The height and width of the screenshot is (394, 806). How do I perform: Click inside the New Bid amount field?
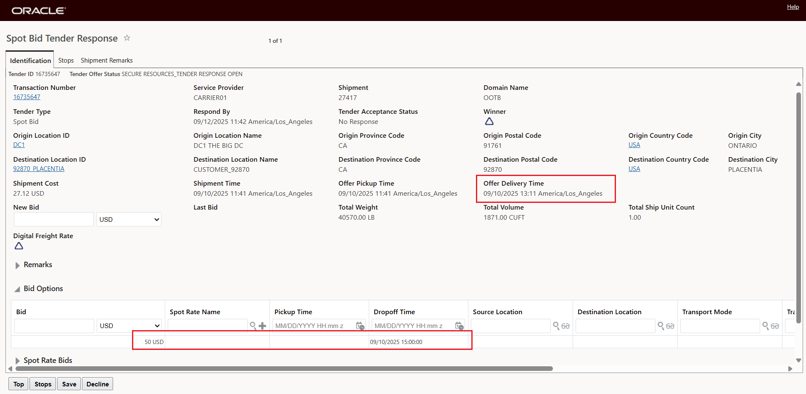(53, 219)
